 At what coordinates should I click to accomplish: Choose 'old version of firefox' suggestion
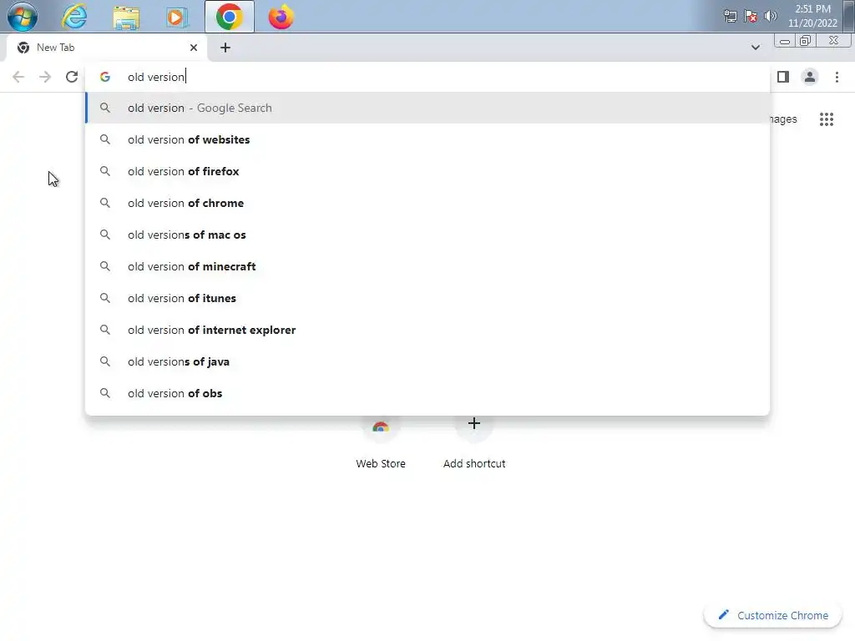427,171
